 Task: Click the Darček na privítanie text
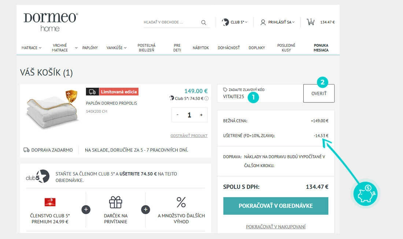click(x=116, y=219)
